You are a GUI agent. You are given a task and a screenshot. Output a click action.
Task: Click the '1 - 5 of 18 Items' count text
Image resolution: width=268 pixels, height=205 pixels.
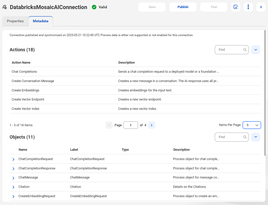pyautogui.click(x=21, y=125)
